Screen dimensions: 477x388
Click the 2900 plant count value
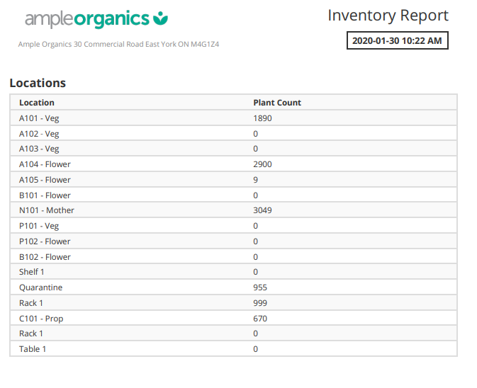tap(262, 164)
